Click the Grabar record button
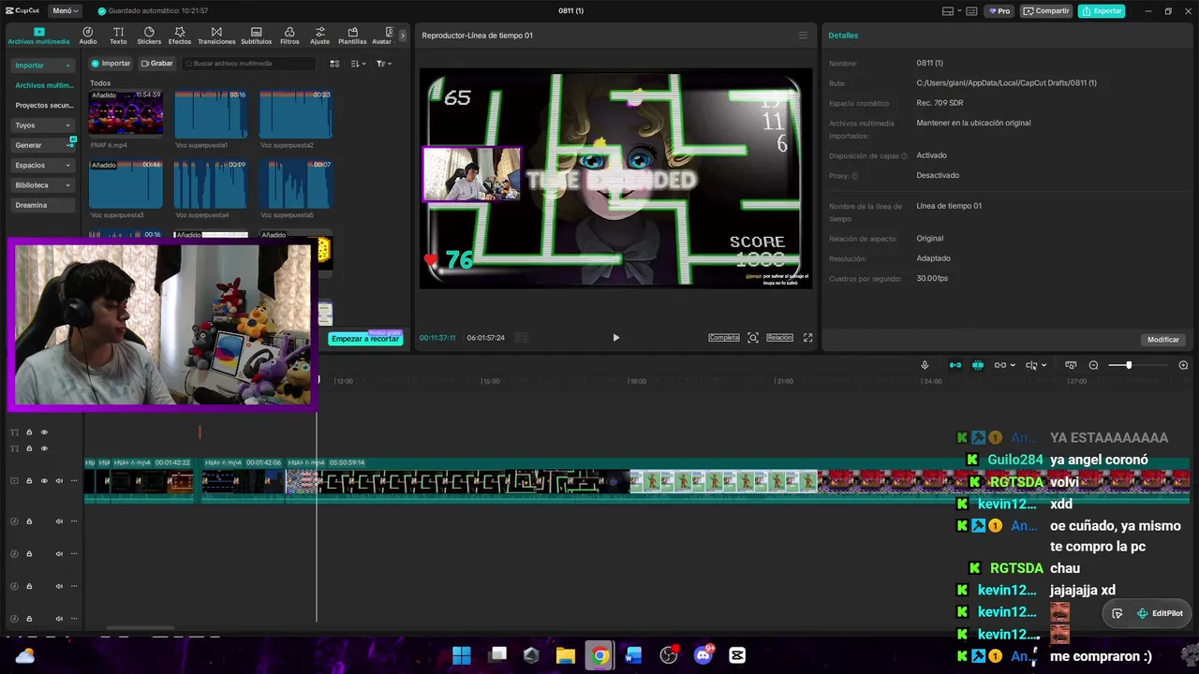The width and height of the screenshot is (1199, 674). click(x=156, y=64)
